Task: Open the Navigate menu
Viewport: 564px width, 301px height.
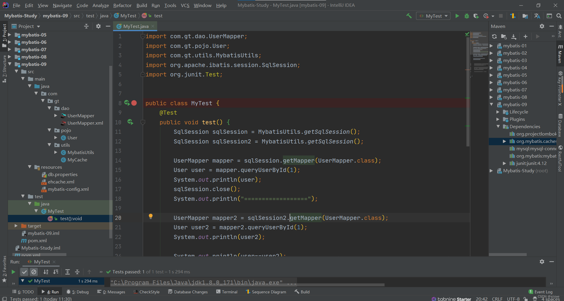Action: click(62, 5)
